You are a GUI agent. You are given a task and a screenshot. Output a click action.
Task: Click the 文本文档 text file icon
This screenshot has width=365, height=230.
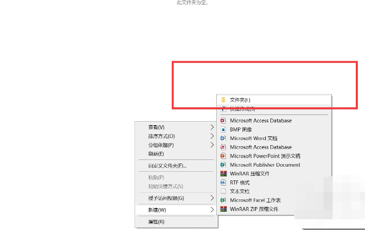pyautogui.click(x=223, y=191)
